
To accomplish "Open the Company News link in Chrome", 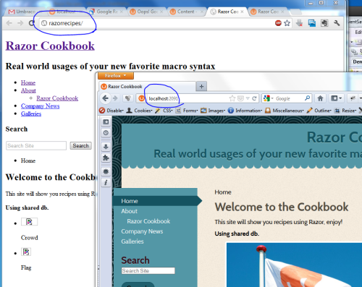I will [40, 106].
